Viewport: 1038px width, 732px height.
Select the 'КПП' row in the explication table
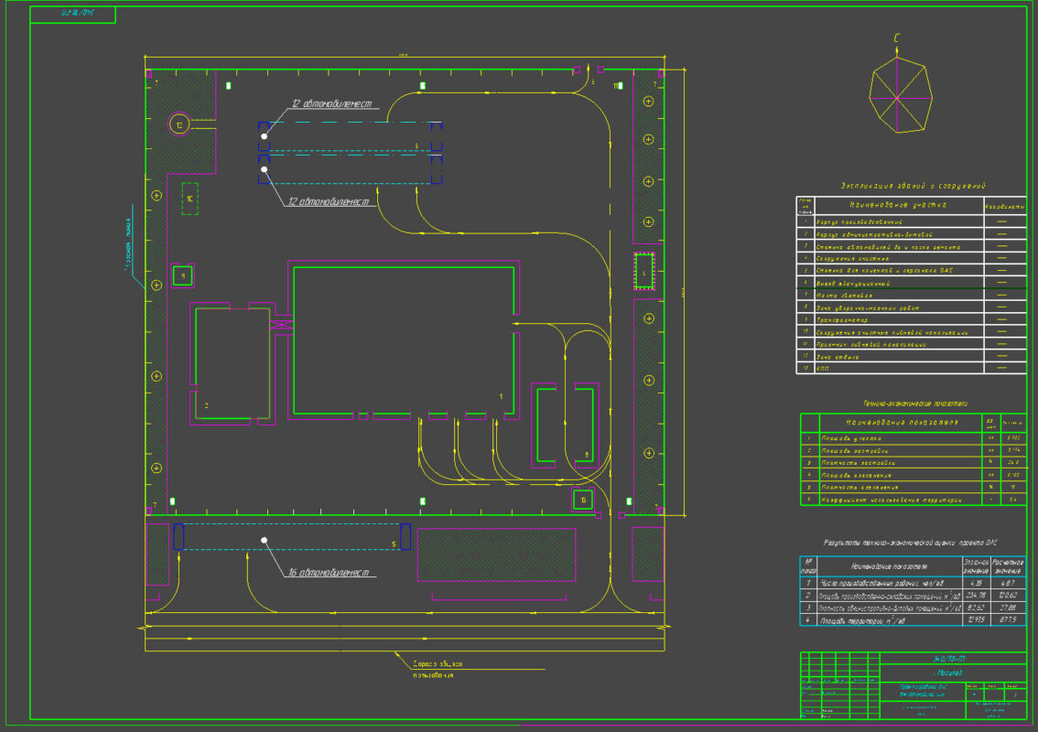click(911, 368)
